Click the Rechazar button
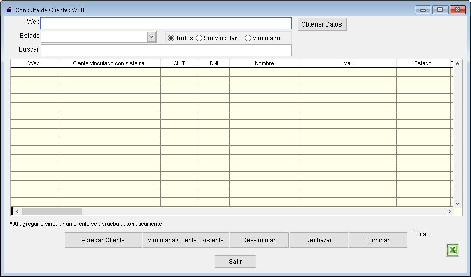This screenshot has height=277, width=471. click(319, 240)
